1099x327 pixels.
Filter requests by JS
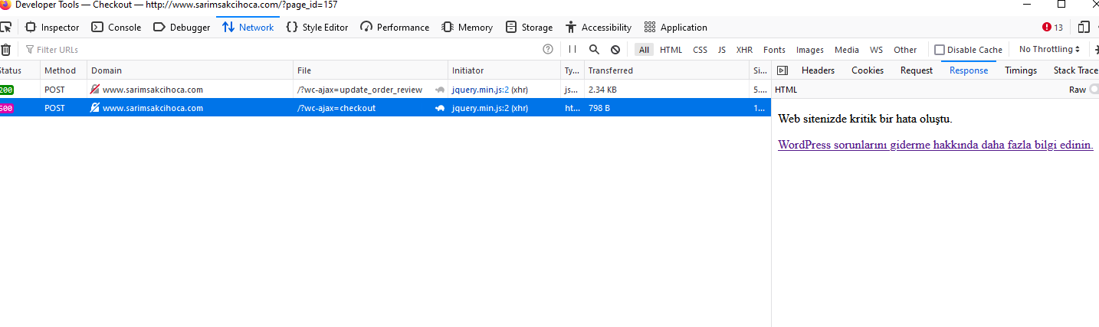point(722,50)
